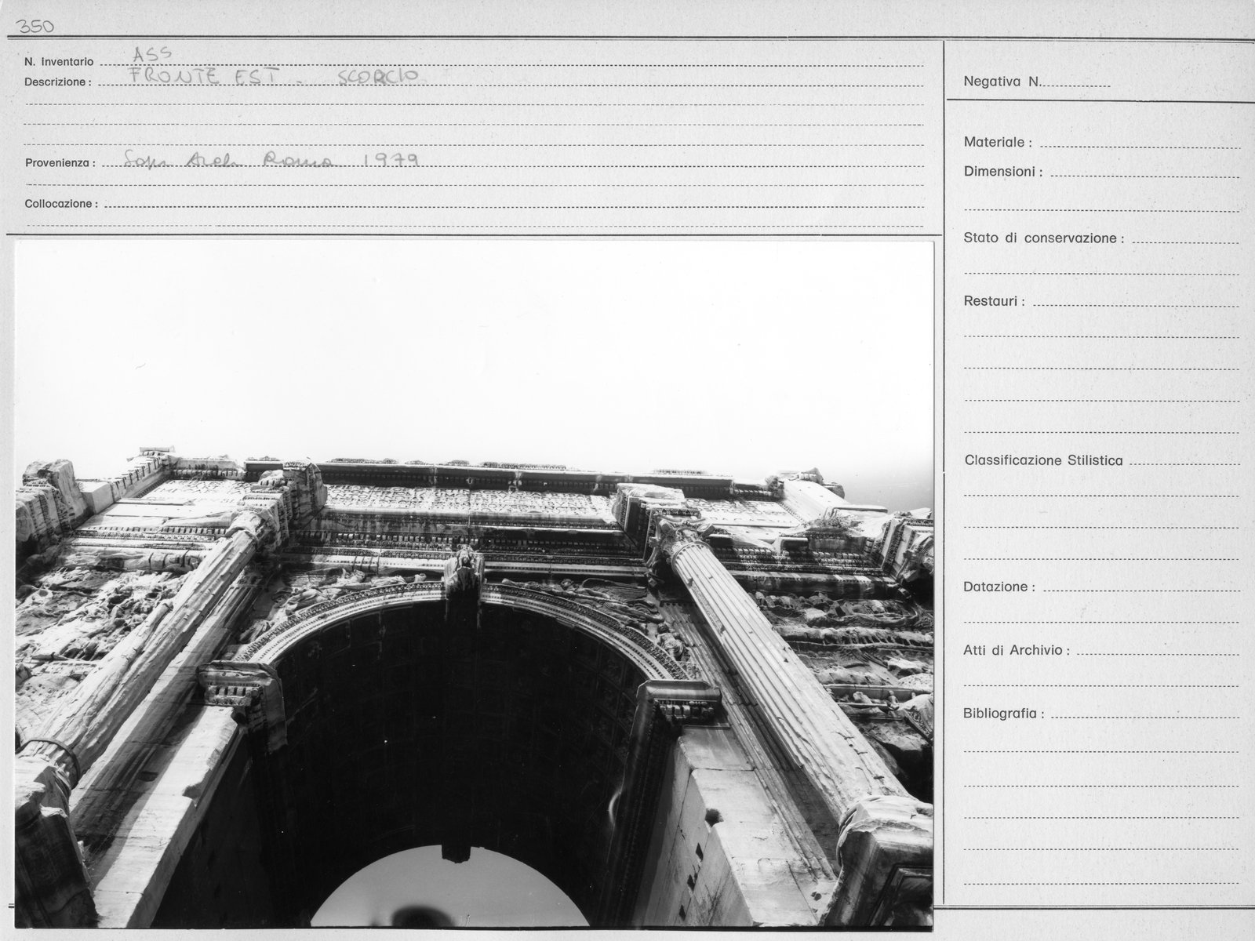
Task: Click the number 350 at top corner
Action: [35, 26]
